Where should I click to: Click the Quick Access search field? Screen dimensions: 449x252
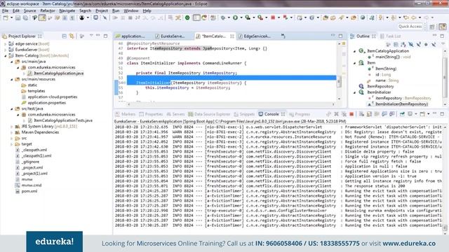[x=410, y=27]
